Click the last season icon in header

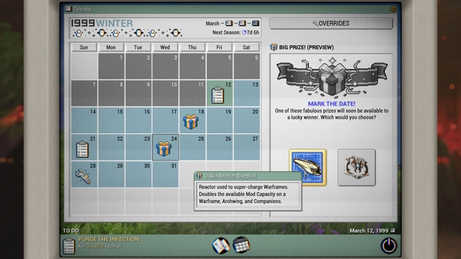pos(255,23)
